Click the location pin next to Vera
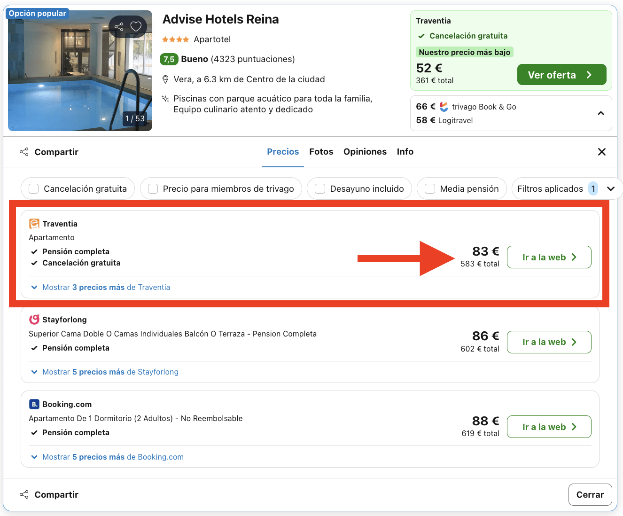This screenshot has width=623, height=516. click(165, 79)
